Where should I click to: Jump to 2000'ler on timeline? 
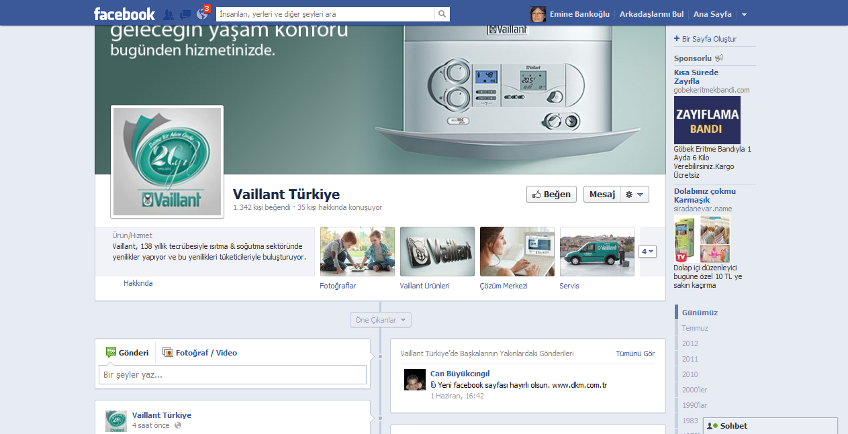(x=695, y=390)
